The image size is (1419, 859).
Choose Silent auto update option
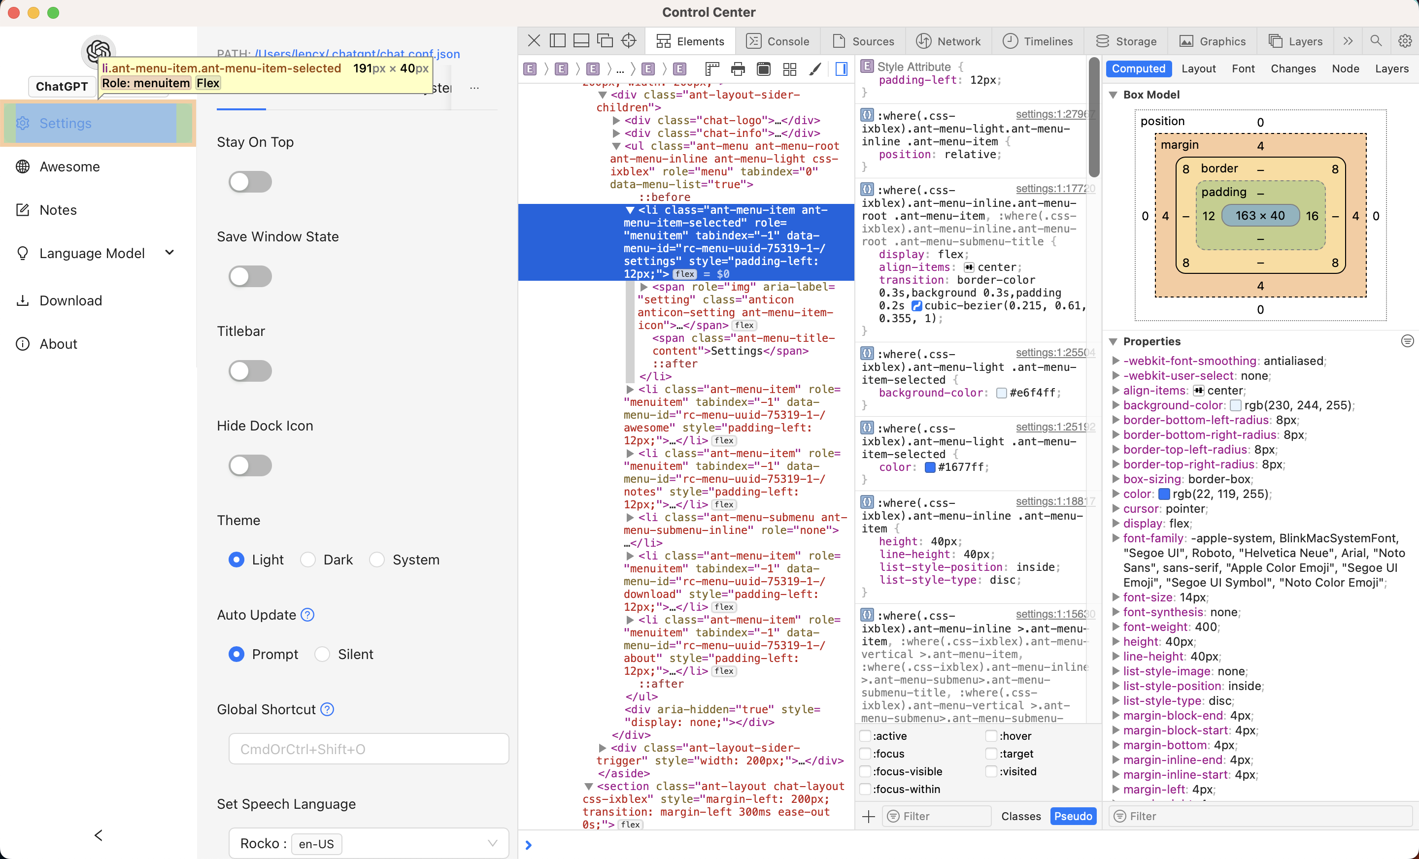pyautogui.click(x=322, y=654)
